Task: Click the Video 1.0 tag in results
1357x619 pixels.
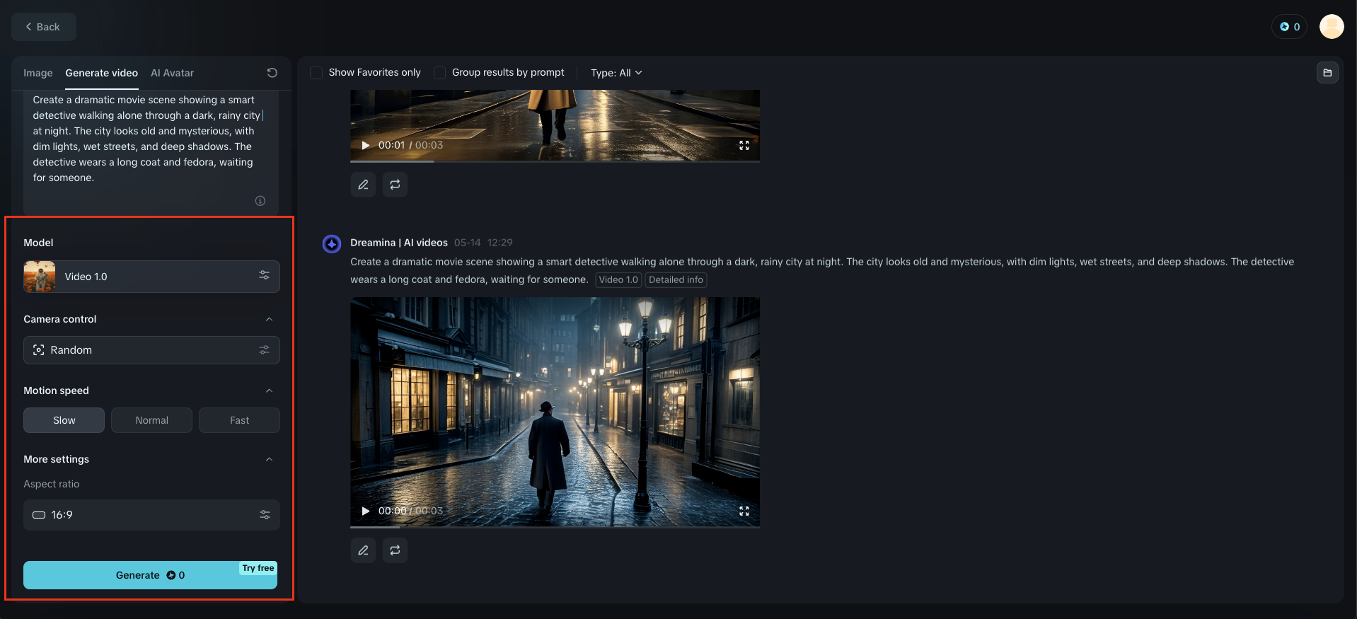Action: tap(618, 280)
